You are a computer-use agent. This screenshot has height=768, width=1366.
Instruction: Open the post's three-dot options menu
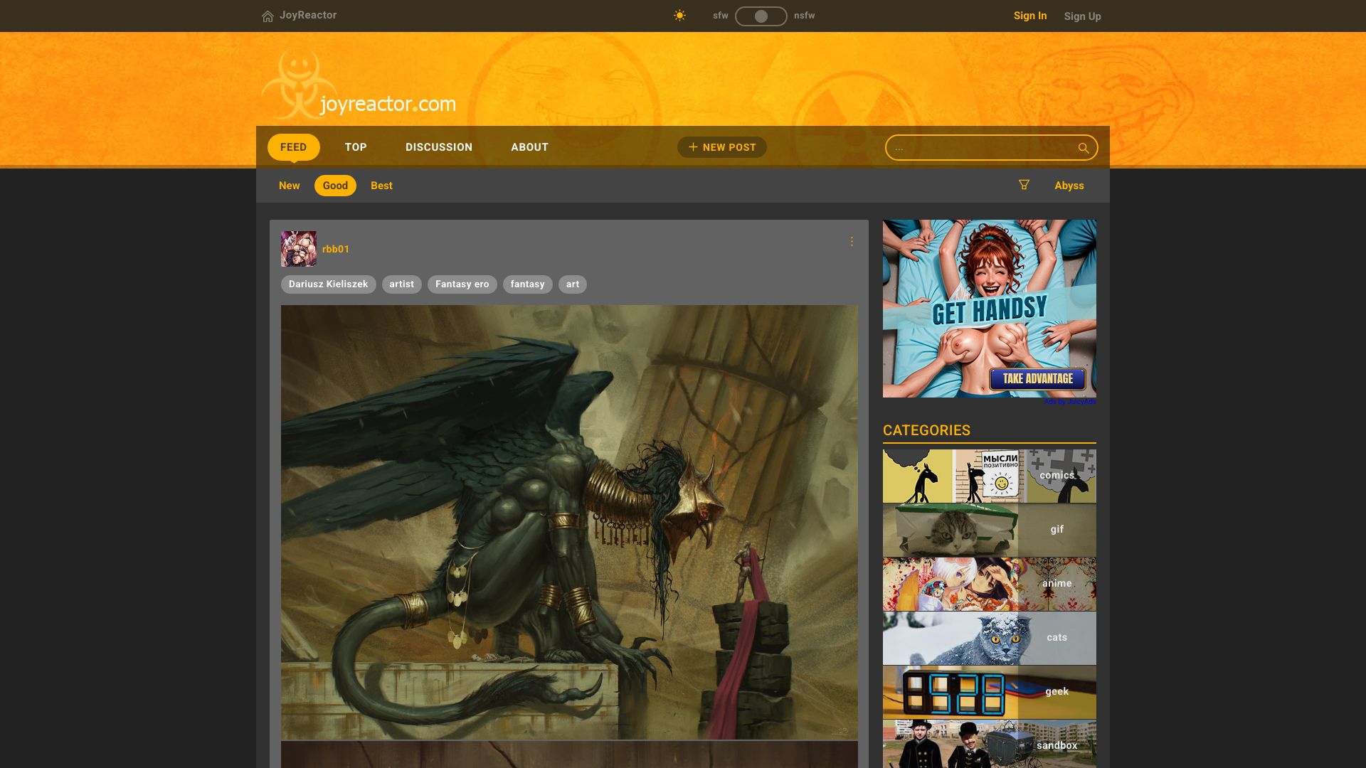[x=852, y=242]
